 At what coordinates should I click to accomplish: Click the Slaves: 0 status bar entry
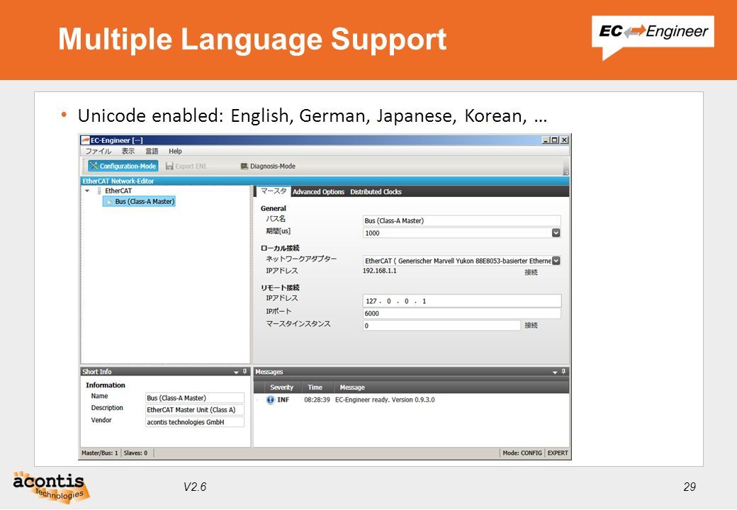(135, 453)
